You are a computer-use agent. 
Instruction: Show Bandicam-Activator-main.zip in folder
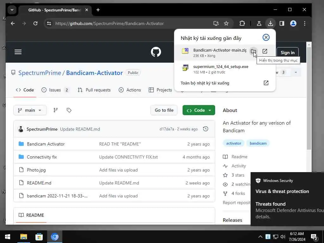[253, 51]
